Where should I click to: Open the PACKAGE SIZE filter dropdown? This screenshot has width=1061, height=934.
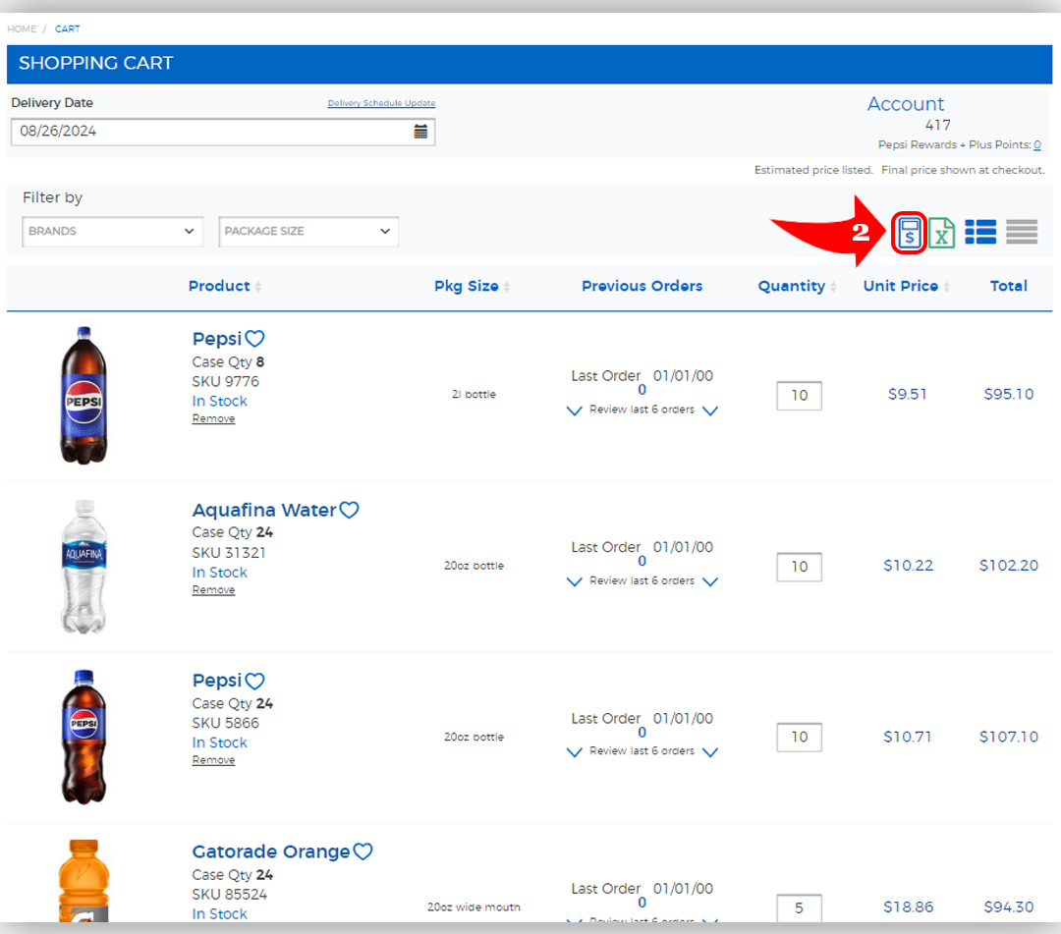tap(307, 232)
